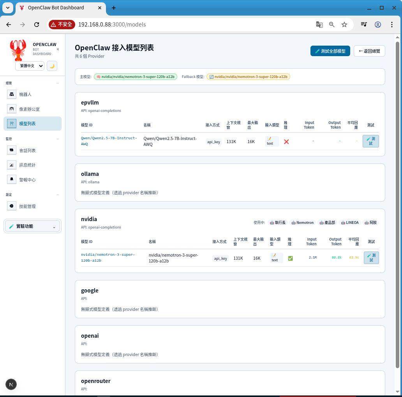
Task: Click the 警報中心 bell icon
Action: (x=12, y=180)
